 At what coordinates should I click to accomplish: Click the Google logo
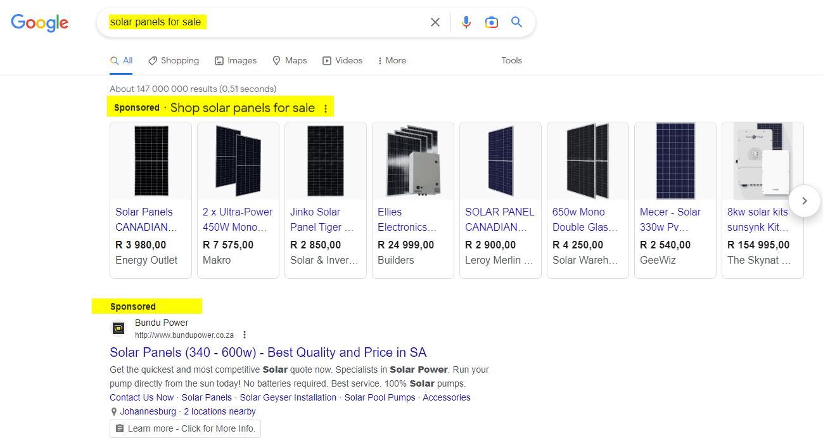click(x=39, y=23)
